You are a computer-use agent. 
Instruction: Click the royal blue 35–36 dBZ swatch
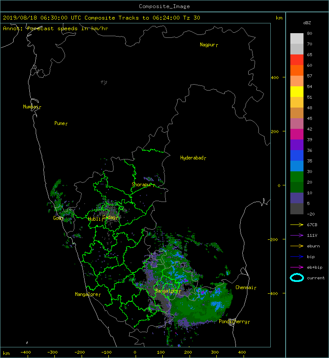point(297,156)
